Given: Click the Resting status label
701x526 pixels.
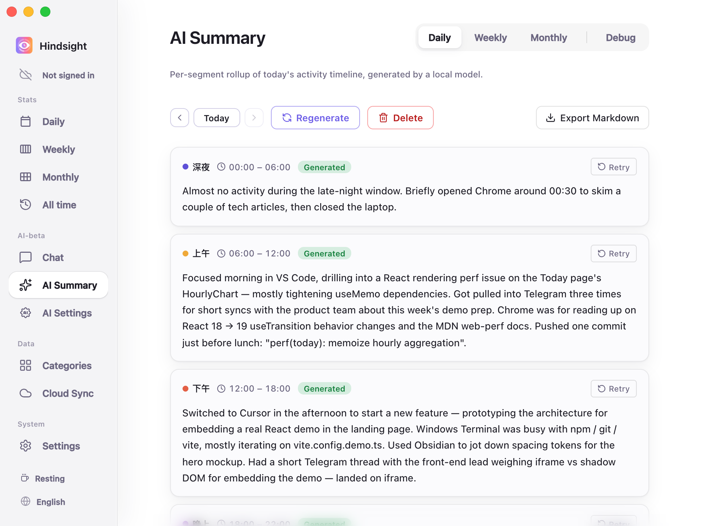Looking at the screenshot, I should click(x=50, y=478).
